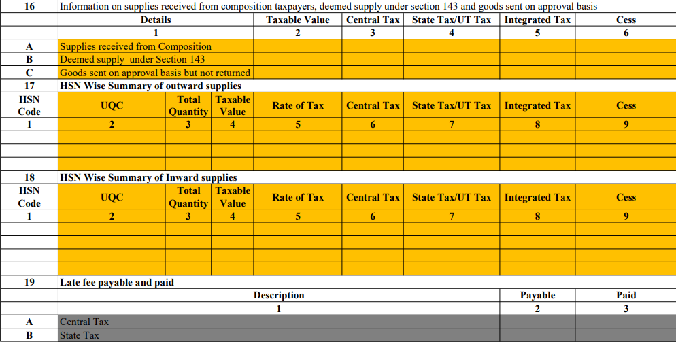
Task: Select 'Goods sent on approval basis' row label
Action: (155, 73)
